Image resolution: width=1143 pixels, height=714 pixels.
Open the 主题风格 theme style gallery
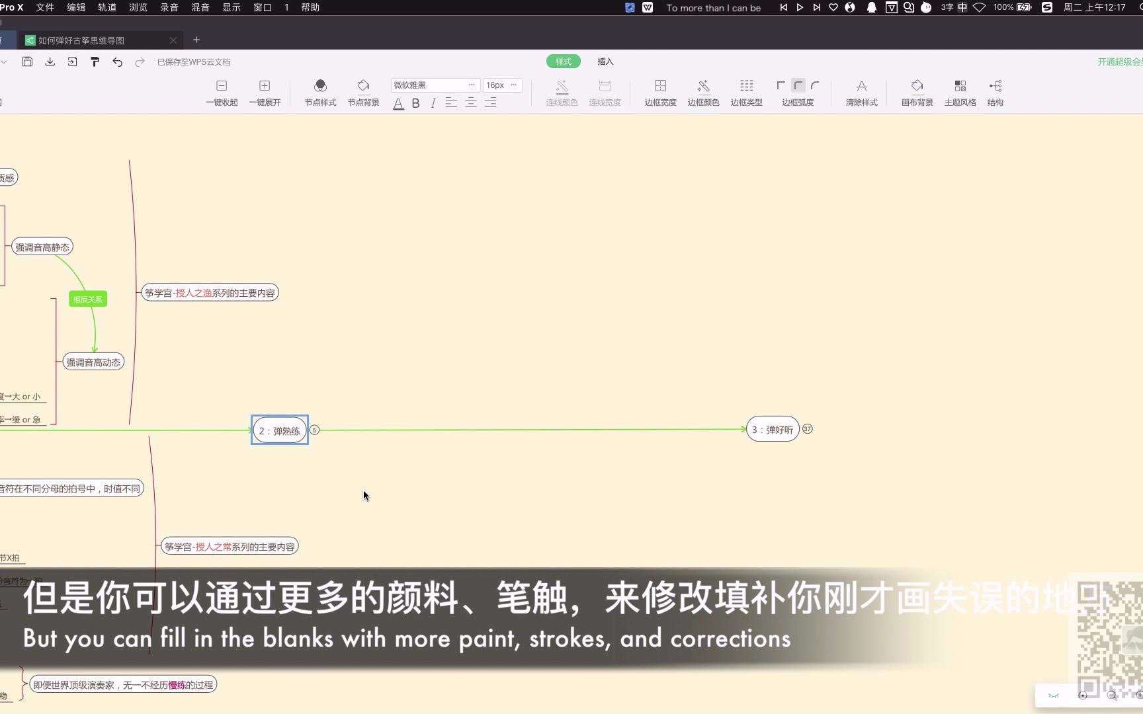pos(960,93)
